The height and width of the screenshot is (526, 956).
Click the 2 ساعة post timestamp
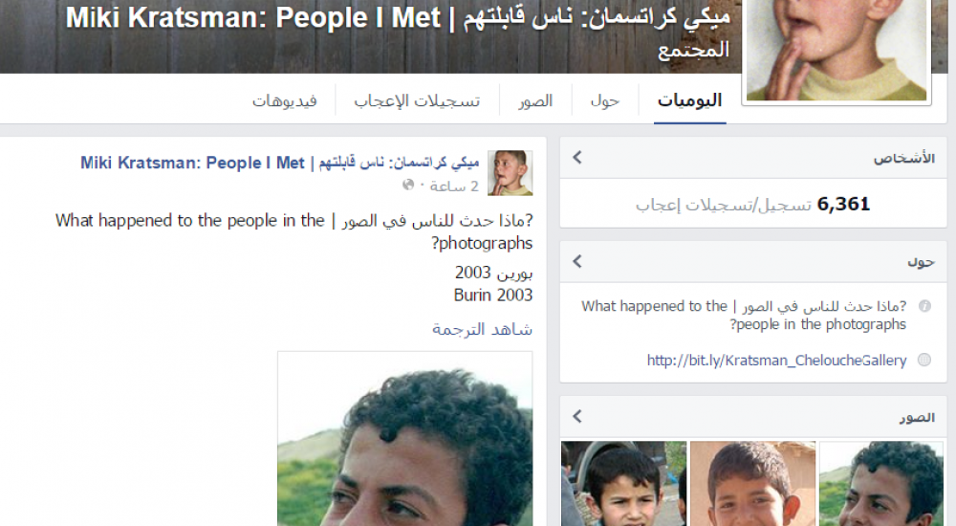coord(454,186)
